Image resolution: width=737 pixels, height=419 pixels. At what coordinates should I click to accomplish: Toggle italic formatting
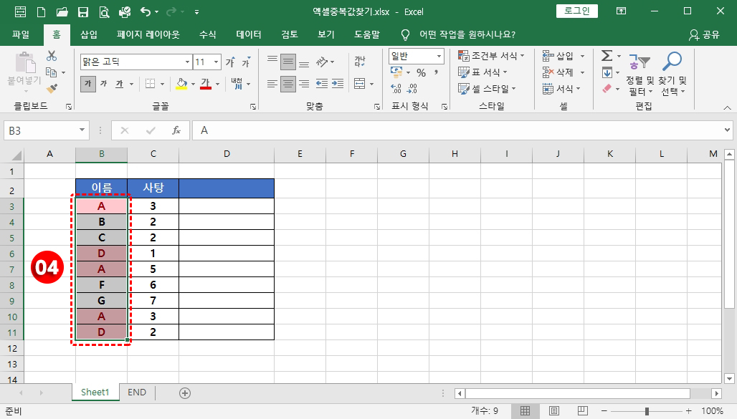pos(104,83)
